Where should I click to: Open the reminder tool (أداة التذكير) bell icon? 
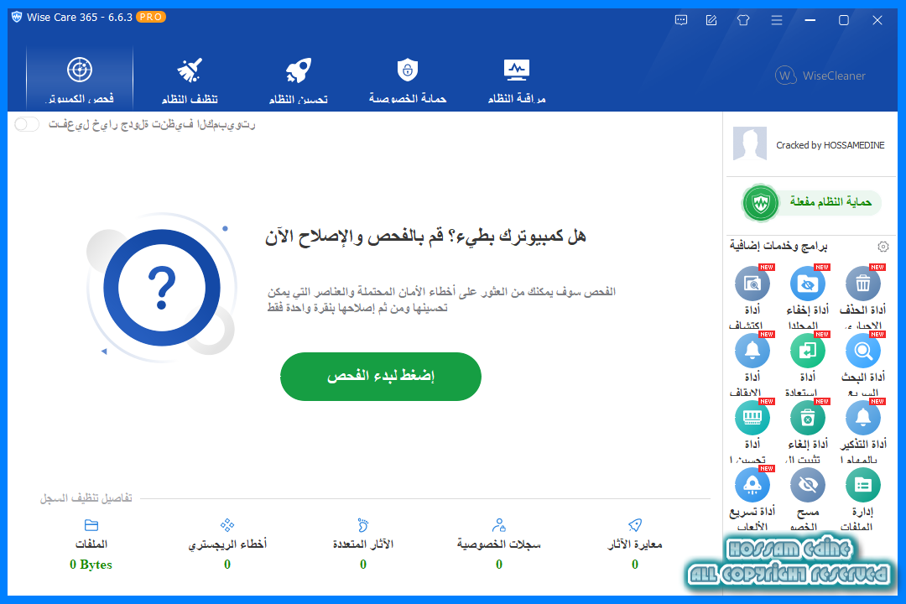[x=862, y=418]
